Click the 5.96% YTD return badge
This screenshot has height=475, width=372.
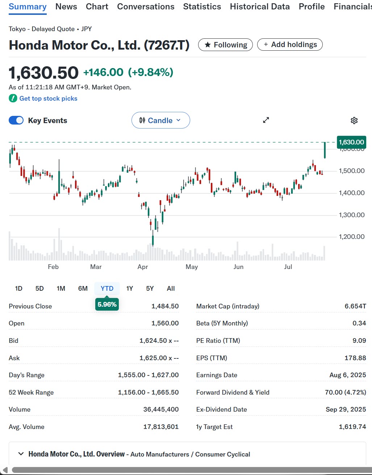[107, 304]
